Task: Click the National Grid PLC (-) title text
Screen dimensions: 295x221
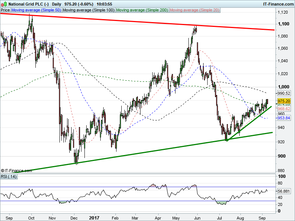Action: pyautogui.click(x=29, y=4)
